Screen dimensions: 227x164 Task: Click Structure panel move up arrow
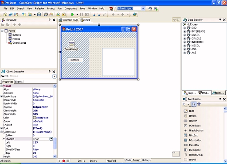[14, 25]
